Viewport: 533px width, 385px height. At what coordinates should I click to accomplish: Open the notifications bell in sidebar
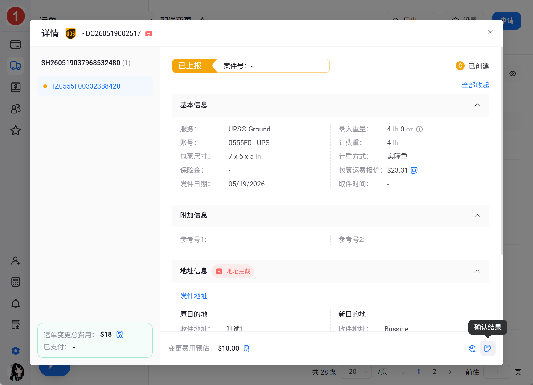[x=15, y=304]
